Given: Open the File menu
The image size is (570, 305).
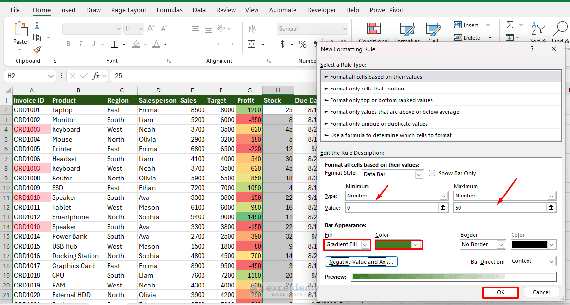Looking at the screenshot, I should tap(15, 10).
